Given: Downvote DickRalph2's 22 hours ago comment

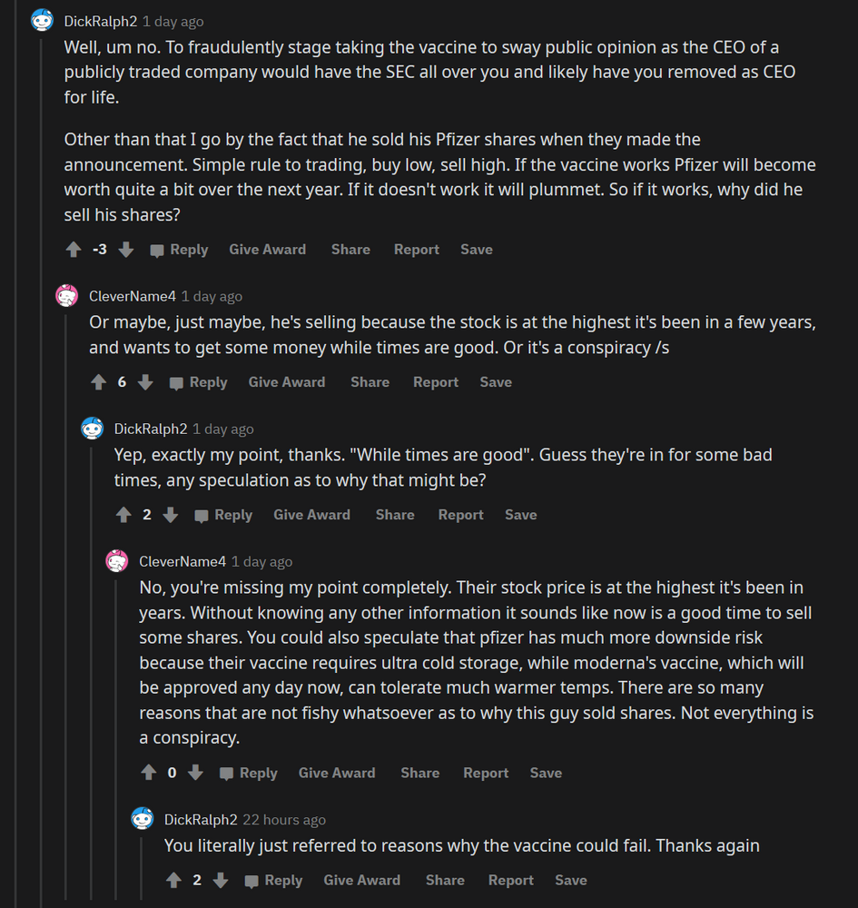Looking at the screenshot, I should point(221,880).
